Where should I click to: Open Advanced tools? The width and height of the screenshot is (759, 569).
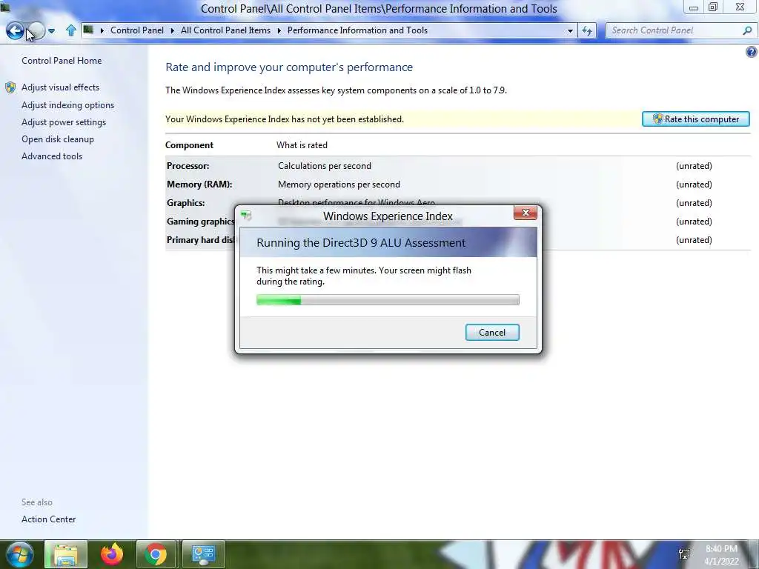[x=52, y=156]
